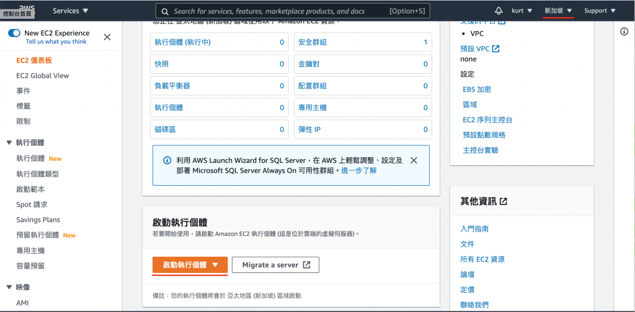Collapse the 映像 sidebar section
635x312 pixels.
click(x=9, y=287)
